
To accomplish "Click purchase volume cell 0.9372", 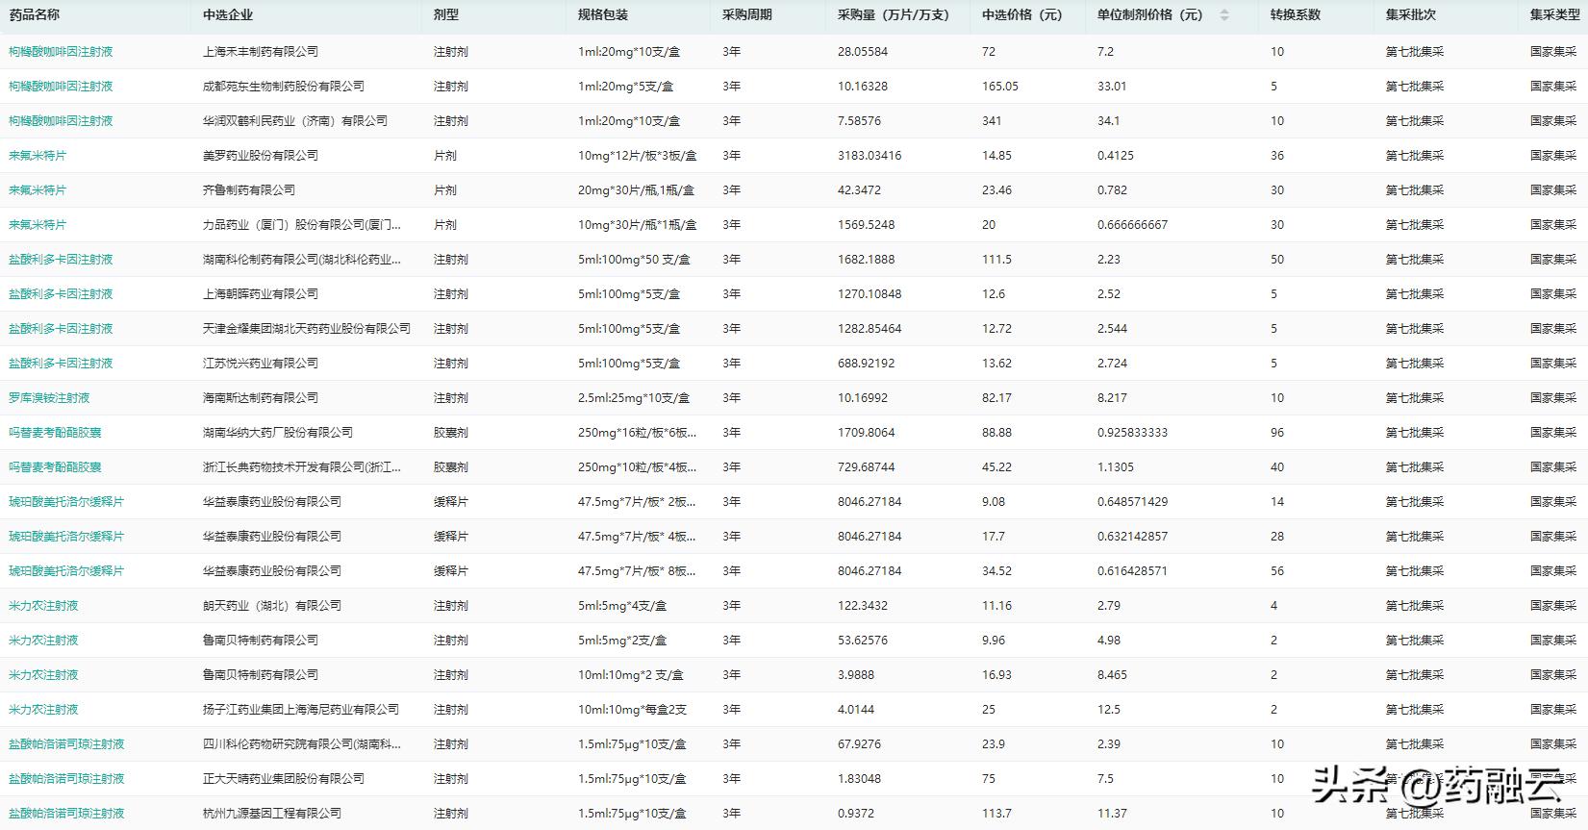I will click(856, 814).
